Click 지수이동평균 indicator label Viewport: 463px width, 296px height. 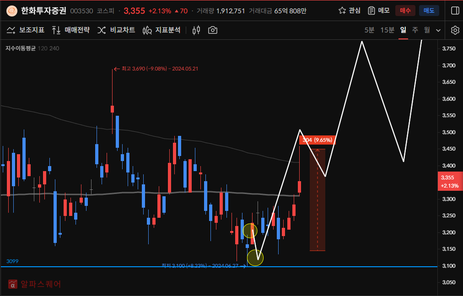pos(21,48)
